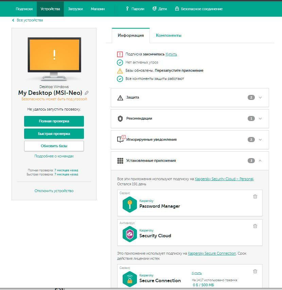
Task: Click the check icon by Все компоненты защиты работают
Action: pyautogui.click(x=120, y=79)
